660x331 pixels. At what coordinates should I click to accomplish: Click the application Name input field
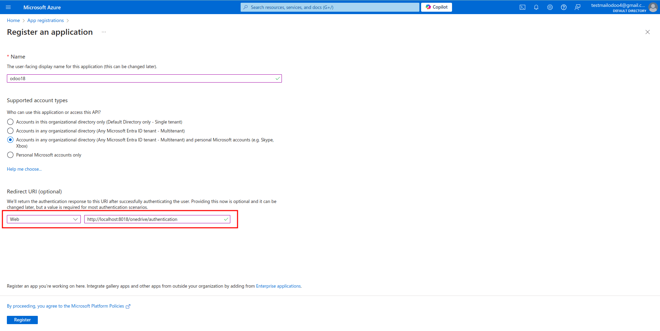(141, 78)
